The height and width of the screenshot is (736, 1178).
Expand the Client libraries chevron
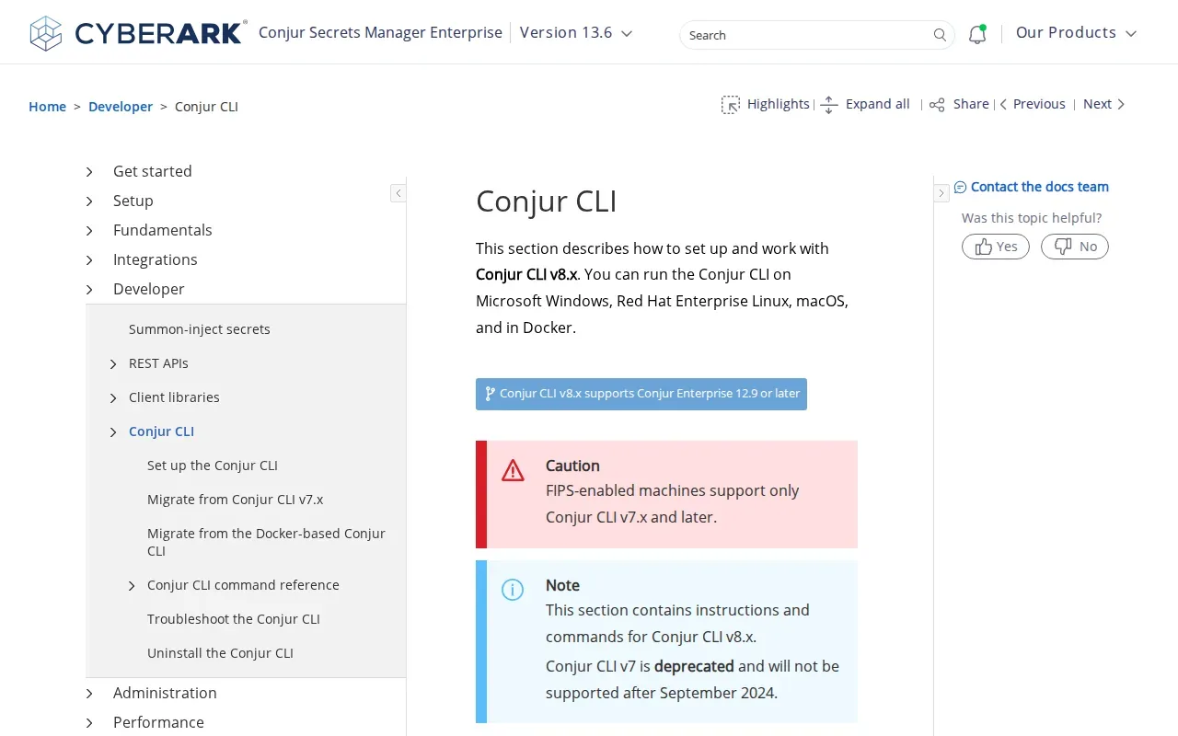click(113, 398)
